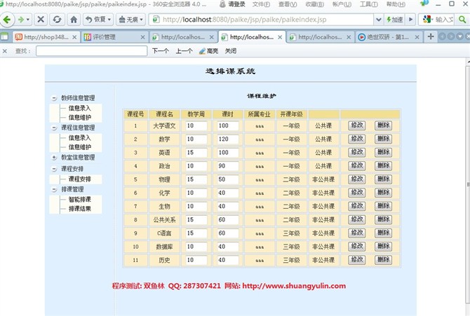This screenshot has width=470, height=316.
Task: Click the find text input box
Action: (91, 51)
